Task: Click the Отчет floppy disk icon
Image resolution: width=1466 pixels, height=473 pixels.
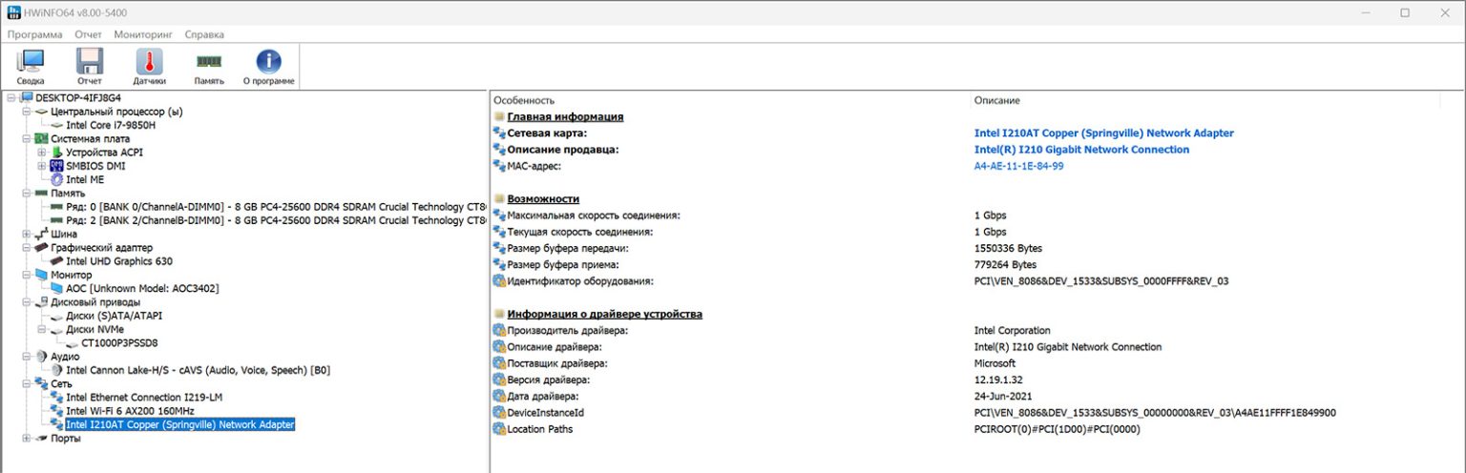Action: pyautogui.click(x=89, y=63)
